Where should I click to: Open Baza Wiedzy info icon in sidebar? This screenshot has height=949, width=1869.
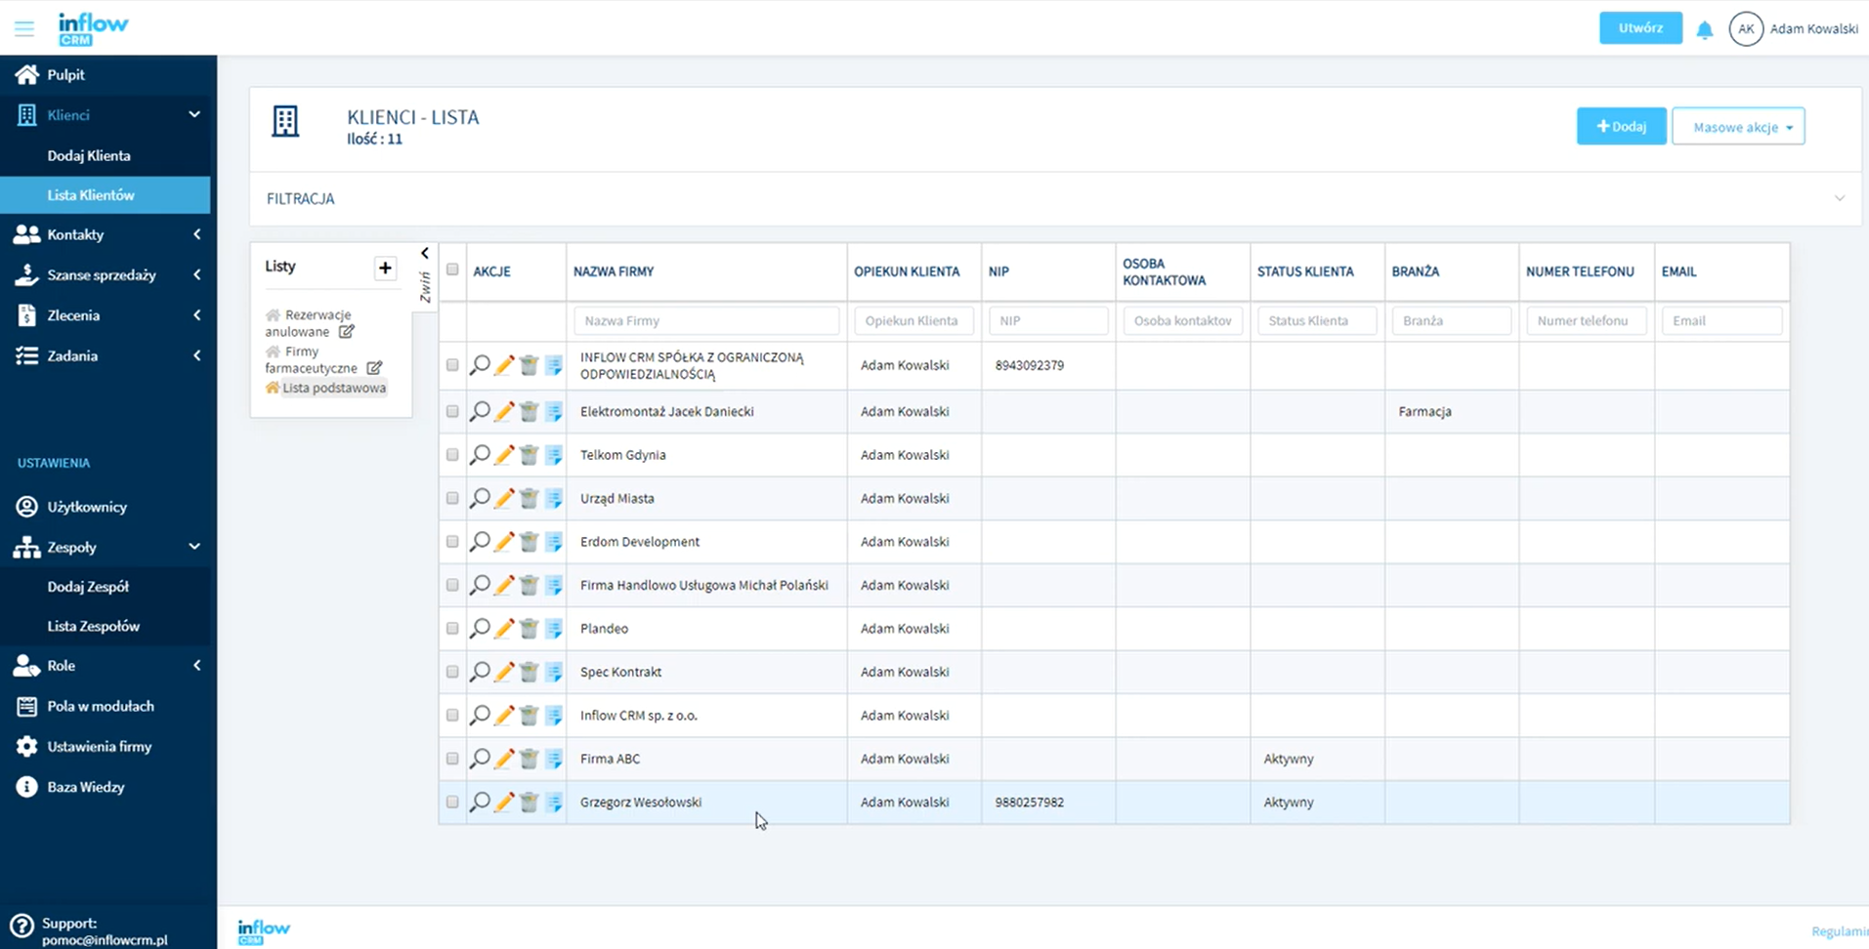tap(26, 787)
